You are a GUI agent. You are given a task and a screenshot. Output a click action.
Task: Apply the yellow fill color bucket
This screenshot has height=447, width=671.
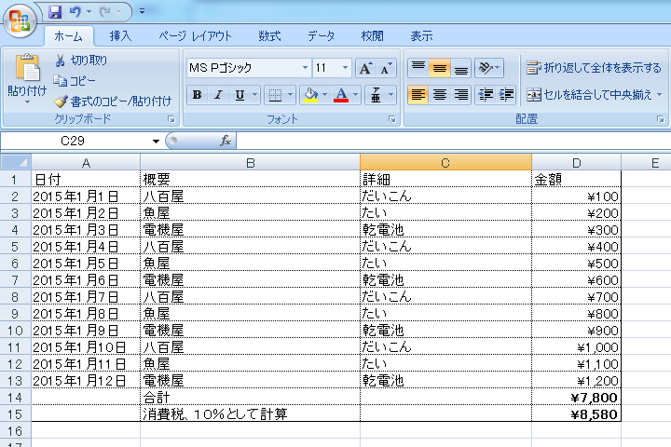[x=310, y=95]
